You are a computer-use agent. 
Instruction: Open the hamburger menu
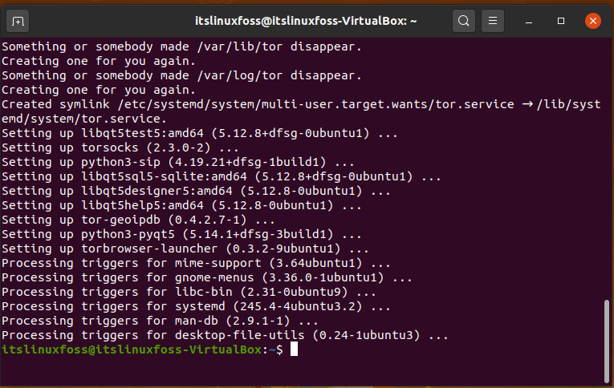[493, 21]
